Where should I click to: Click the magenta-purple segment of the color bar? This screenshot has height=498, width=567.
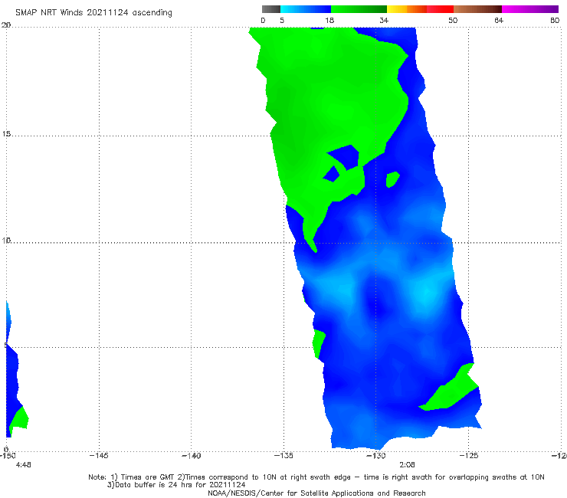[x=530, y=9]
